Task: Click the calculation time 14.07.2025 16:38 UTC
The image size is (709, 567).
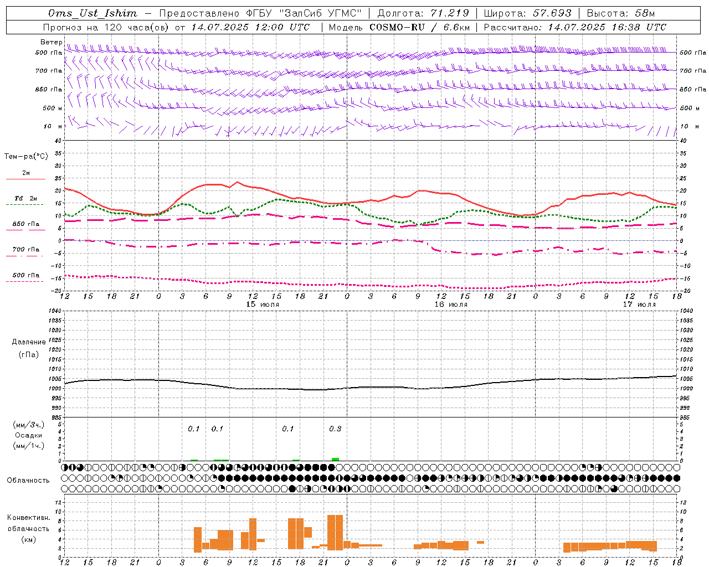Action: tap(607, 27)
